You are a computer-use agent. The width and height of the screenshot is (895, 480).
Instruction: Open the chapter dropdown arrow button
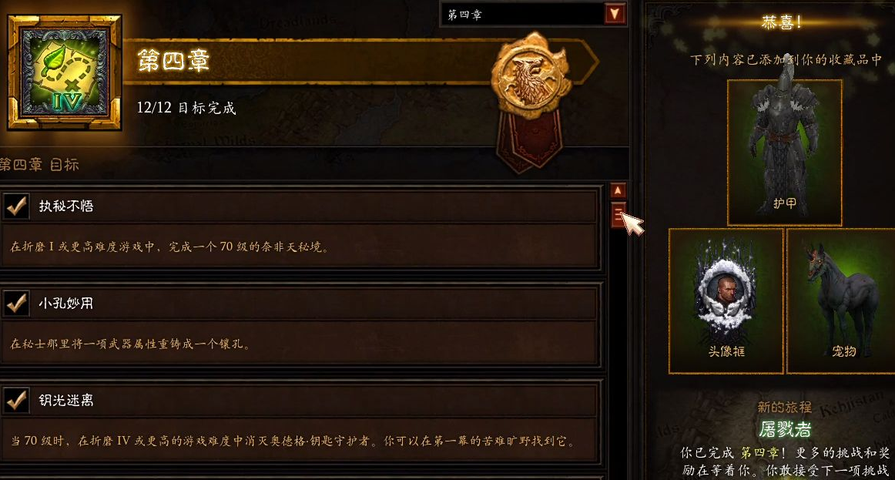pos(614,14)
